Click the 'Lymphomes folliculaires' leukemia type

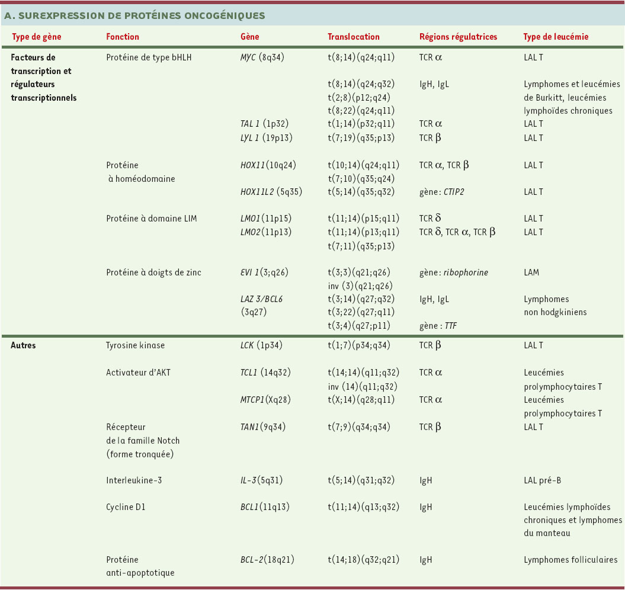pos(570,560)
